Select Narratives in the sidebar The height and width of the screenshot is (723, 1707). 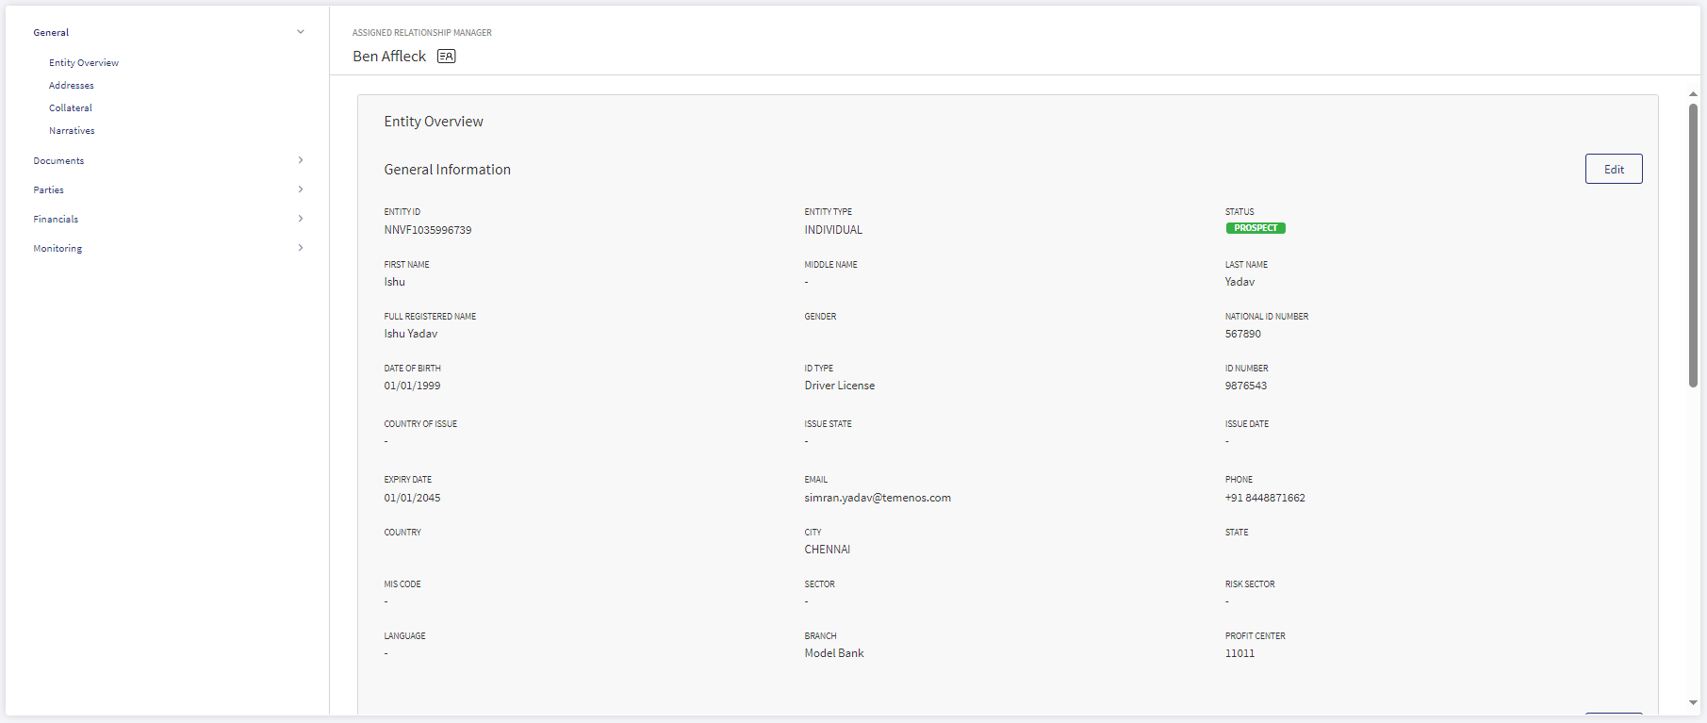pos(72,131)
